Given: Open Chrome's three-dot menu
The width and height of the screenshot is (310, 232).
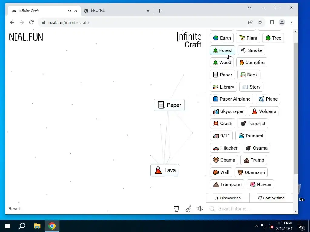Looking at the screenshot, I should 292,22.
